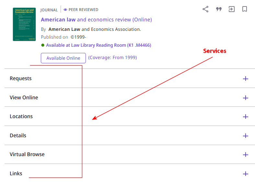Viewport: 255px width, 185px height.
Task: Expand the Virtual Browse plus icon
Action: pyautogui.click(x=245, y=154)
